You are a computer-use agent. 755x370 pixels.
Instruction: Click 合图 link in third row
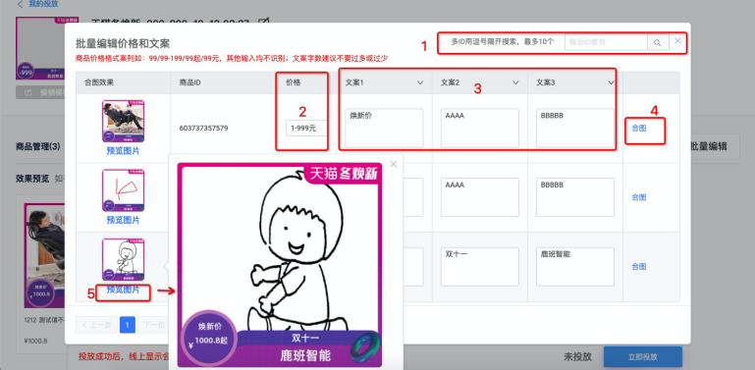(x=639, y=267)
